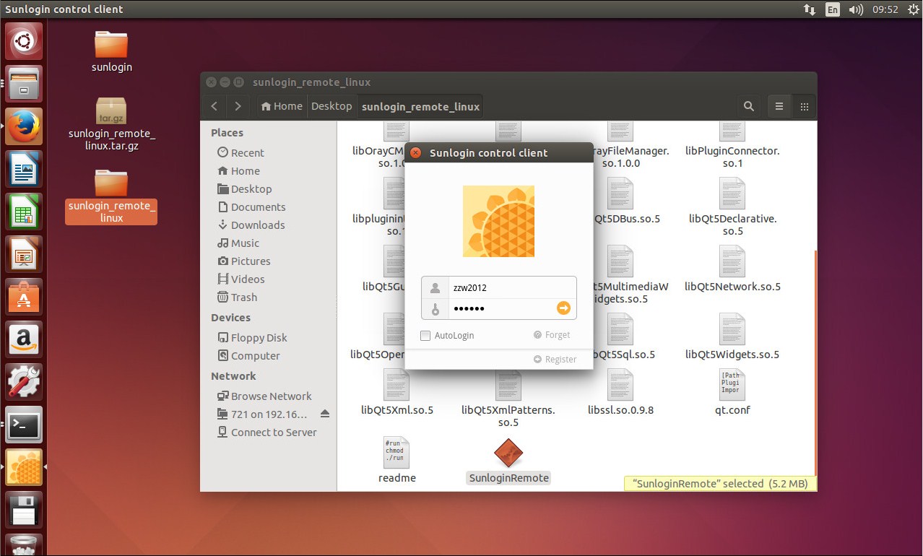Select the libQt5Xml.so.5 file
923x556 pixels.
396,394
